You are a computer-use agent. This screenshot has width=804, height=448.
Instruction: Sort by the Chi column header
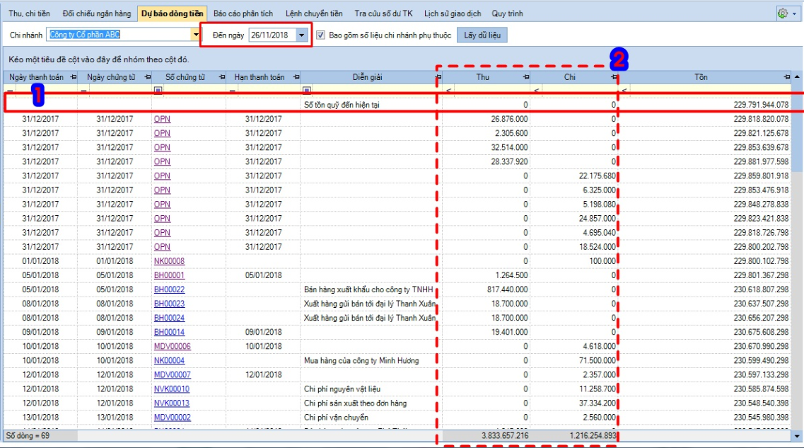[570, 77]
